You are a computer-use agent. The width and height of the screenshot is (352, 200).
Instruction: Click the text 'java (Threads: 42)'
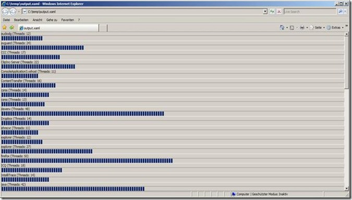[x=13, y=184]
